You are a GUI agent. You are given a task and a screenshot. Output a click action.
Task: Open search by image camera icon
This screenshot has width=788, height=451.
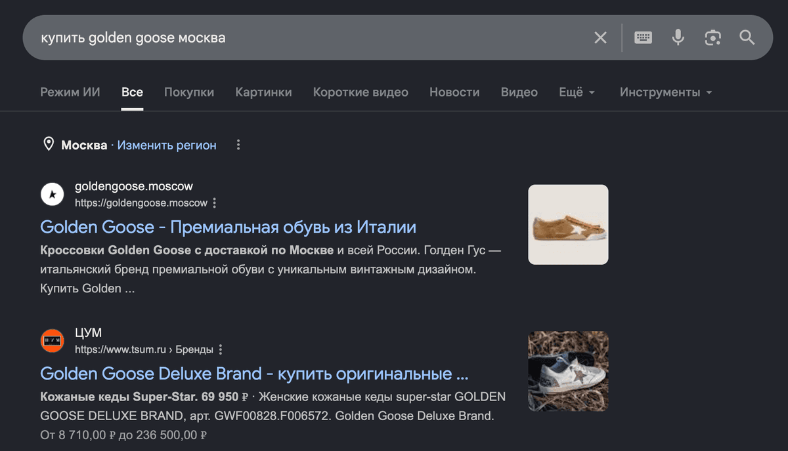click(x=712, y=38)
